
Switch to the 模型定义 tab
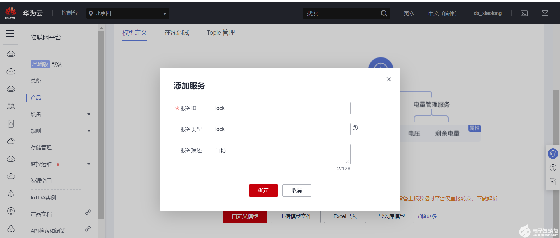click(x=135, y=33)
